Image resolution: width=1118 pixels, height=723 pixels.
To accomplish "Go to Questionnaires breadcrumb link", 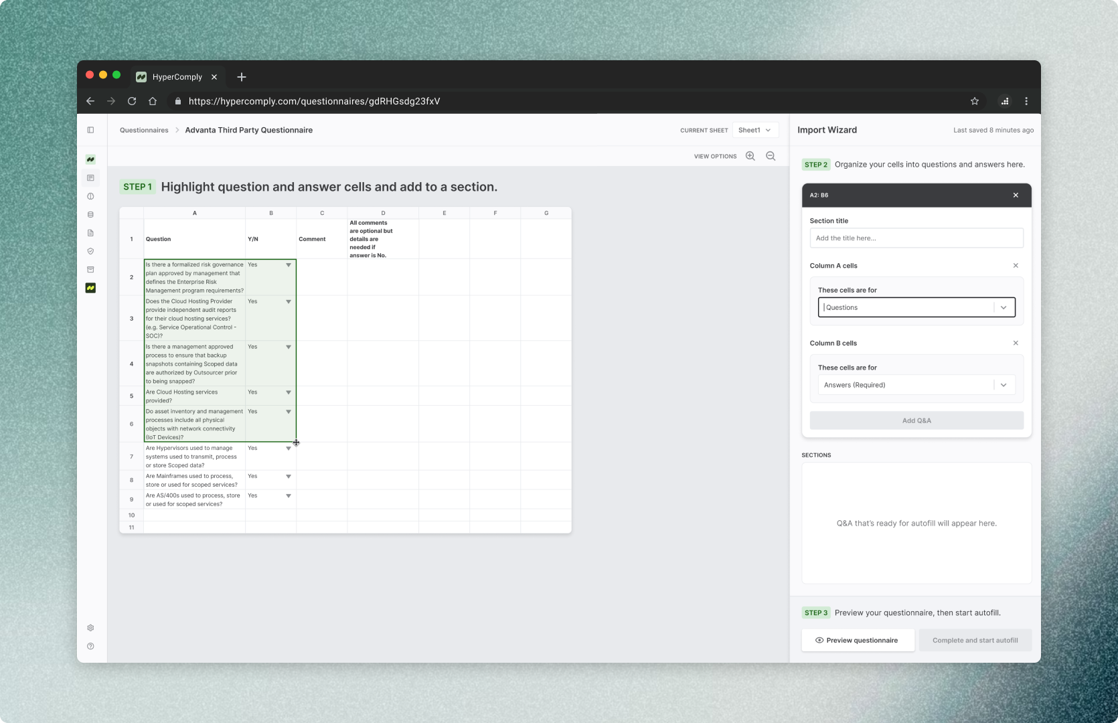I will pyautogui.click(x=144, y=130).
